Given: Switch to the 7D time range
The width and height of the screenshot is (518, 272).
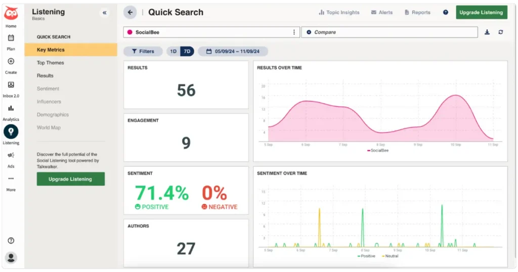Looking at the screenshot, I should (187, 52).
